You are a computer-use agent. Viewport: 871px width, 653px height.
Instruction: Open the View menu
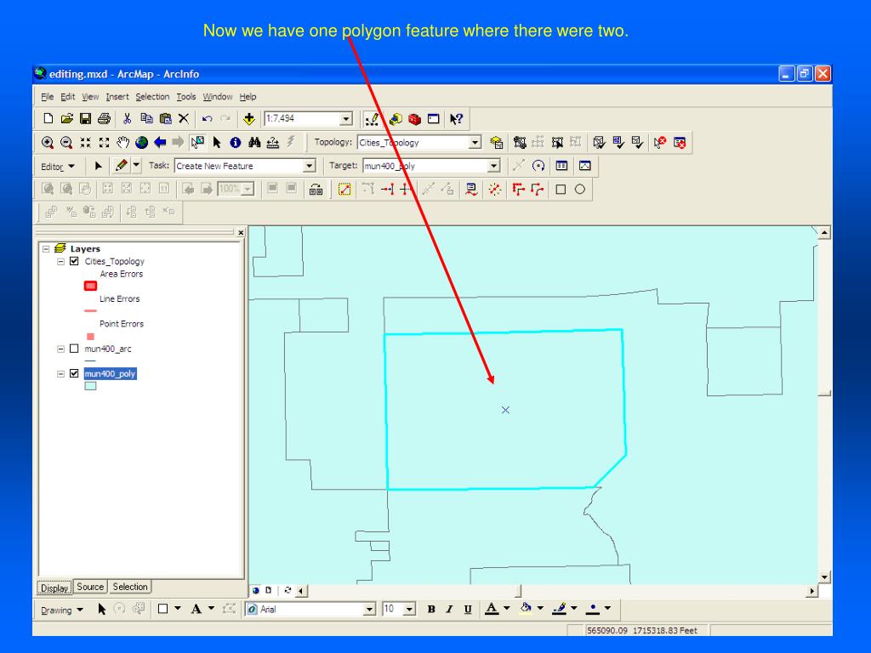click(x=90, y=97)
